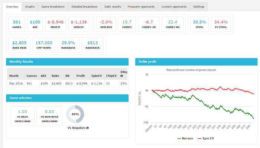Click the 0.03 Vs Non-Regs ChipEV/Hand card
Screen dimensions: 260x148
pos(49,116)
